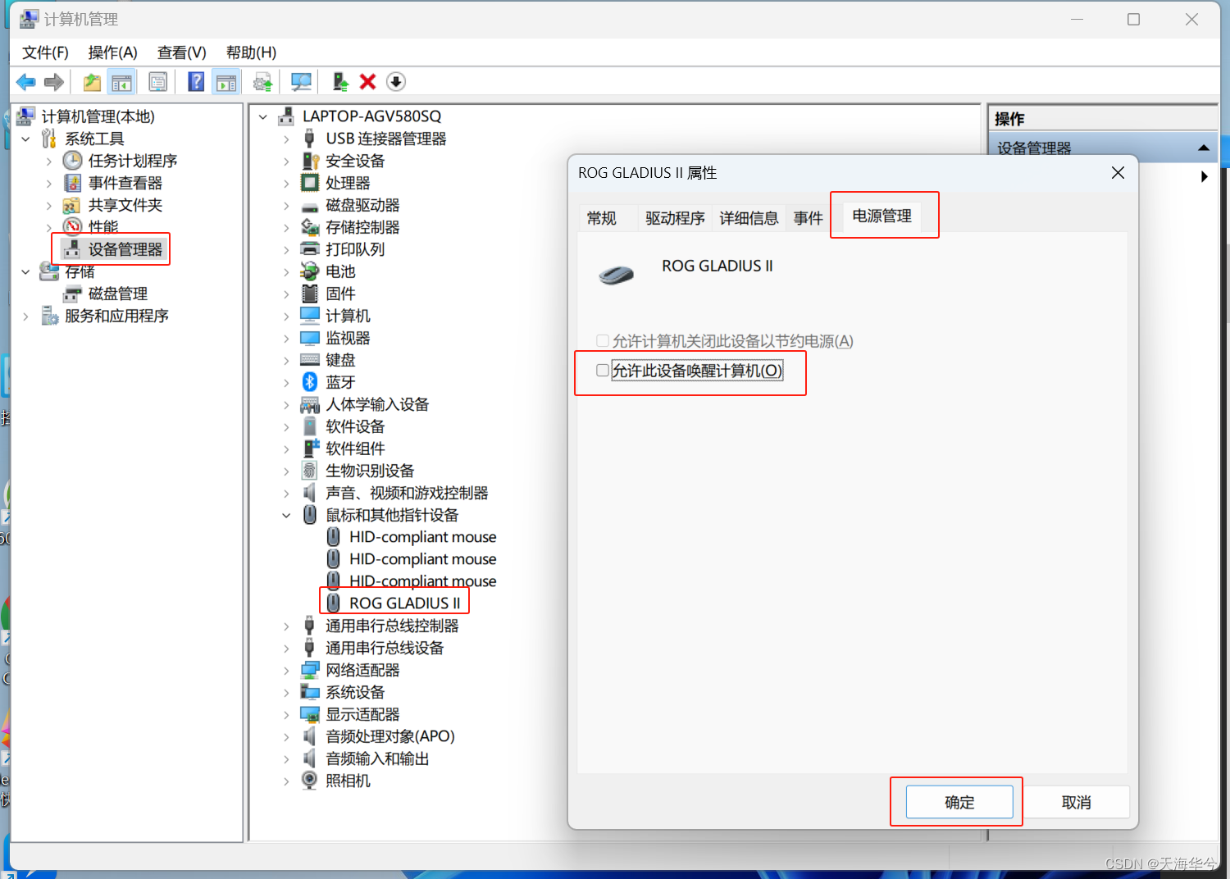Select 计算机管理(本地) root node
This screenshot has width=1230, height=879.
(x=98, y=116)
